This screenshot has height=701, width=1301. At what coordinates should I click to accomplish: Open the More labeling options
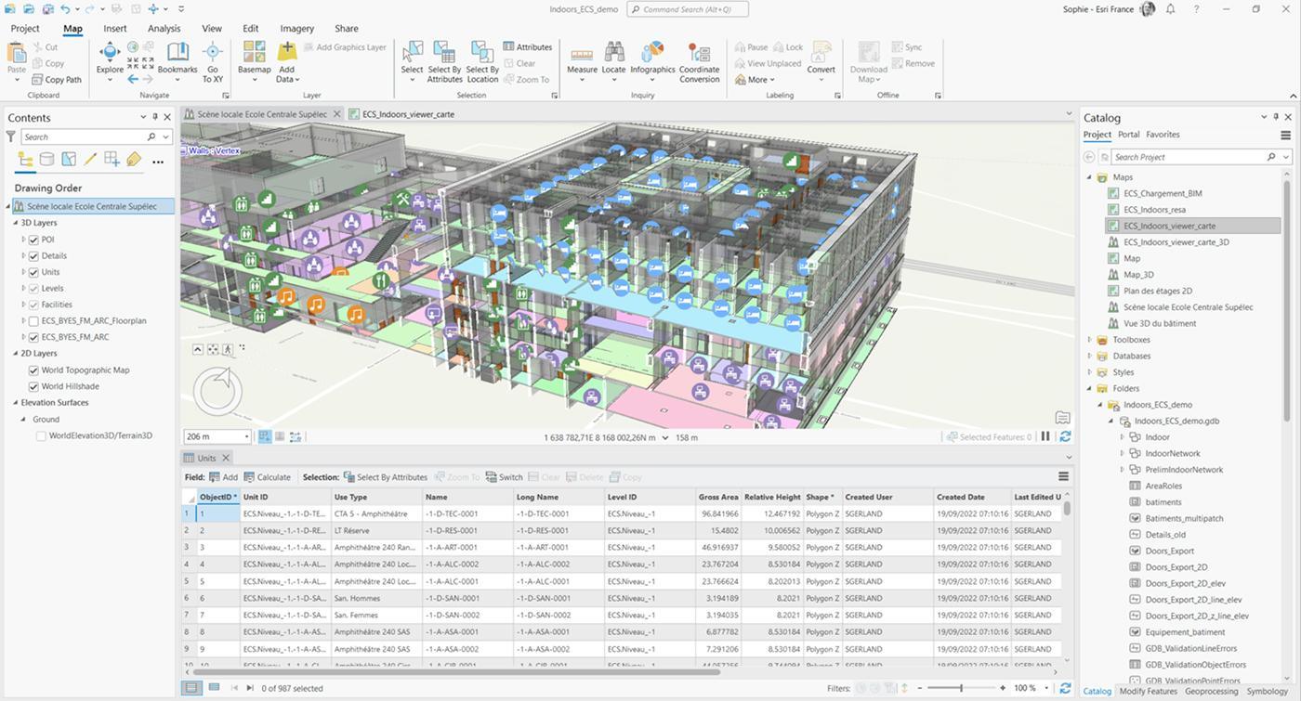[x=755, y=80]
